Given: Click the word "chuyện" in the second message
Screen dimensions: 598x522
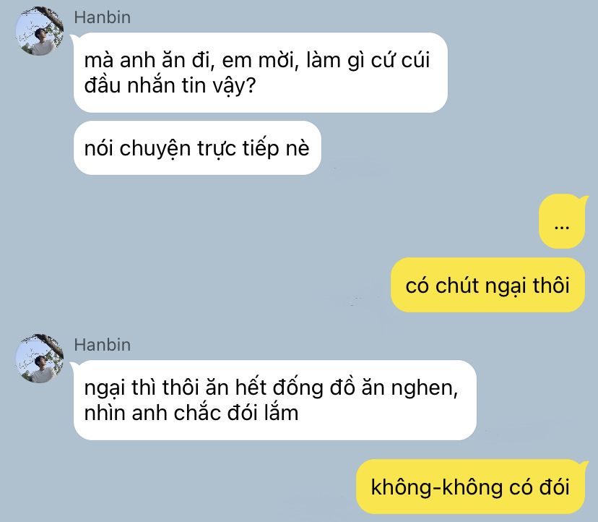Looking at the screenshot, I should [x=155, y=149].
